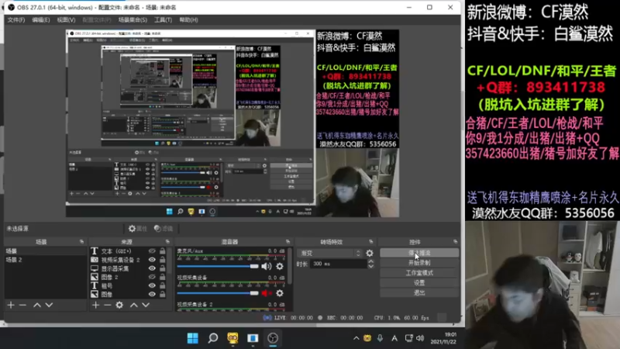Click the 时长 300 ms duration field
Viewport: 620px width, 349px height.
click(339, 264)
